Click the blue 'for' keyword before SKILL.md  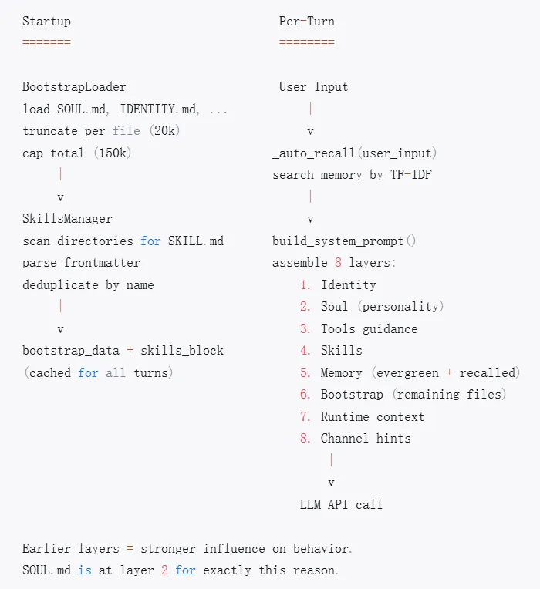coord(150,241)
